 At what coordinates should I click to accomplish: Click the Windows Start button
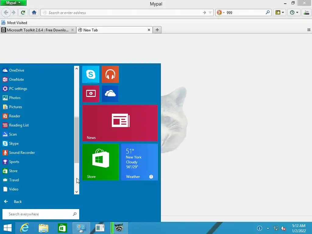coord(8,228)
